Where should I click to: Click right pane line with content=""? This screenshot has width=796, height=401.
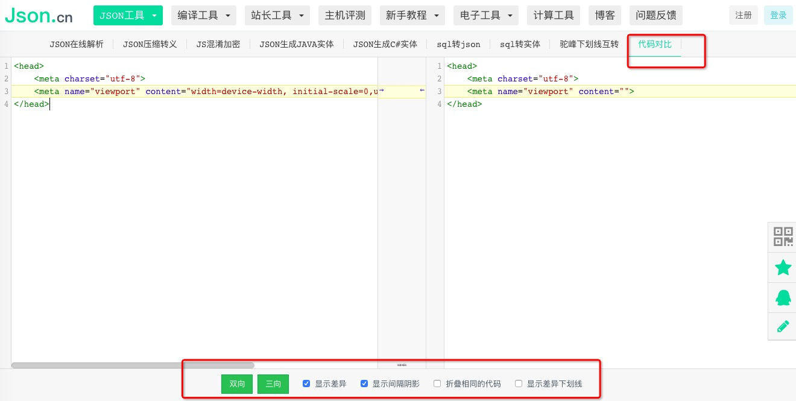(551, 92)
